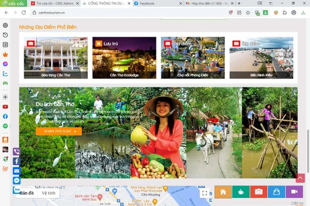Image resolution: width=310 pixels, height=206 pixels.
Task: Select the orange home map filter icon
Action: tap(223, 192)
